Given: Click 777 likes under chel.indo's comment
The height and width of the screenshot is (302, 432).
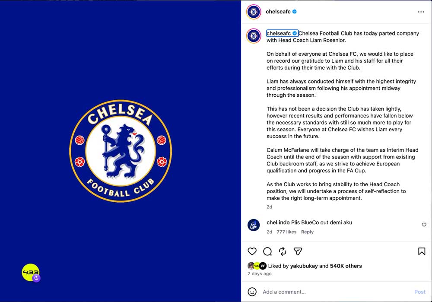Looking at the screenshot, I should point(286,232).
